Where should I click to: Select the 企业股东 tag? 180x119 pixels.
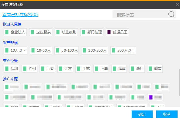click(41, 32)
